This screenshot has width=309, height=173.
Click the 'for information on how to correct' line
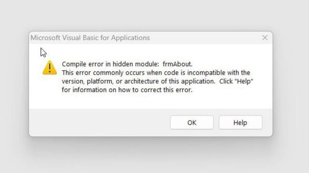[x=127, y=90]
